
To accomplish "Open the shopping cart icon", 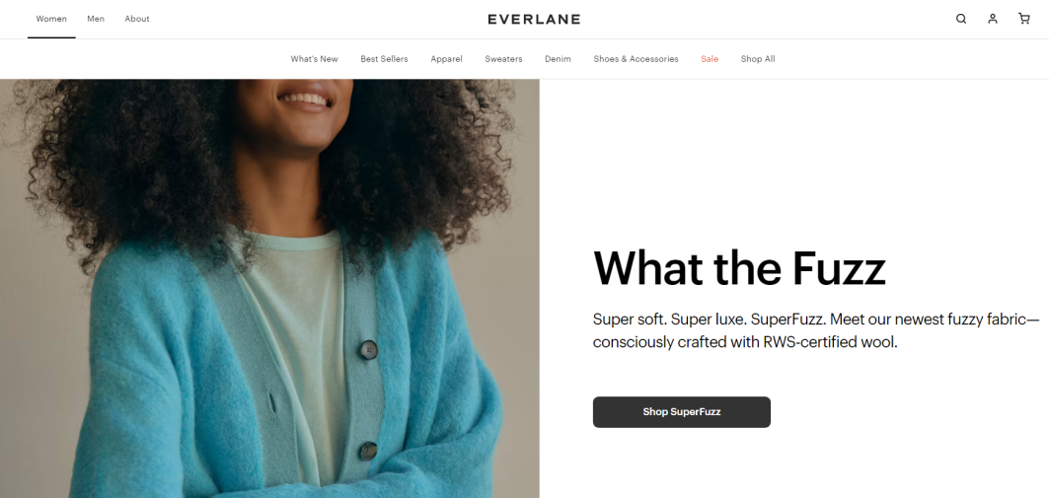I will (x=1023, y=19).
